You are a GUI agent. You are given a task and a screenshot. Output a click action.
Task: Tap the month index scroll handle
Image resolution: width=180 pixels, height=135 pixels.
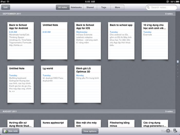(178, 62)
